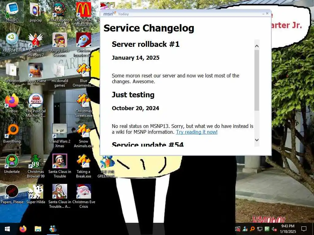Open the 'Try reading it now!' wiki link
Viewport: 314px width, 235px height.
[197, 132]
